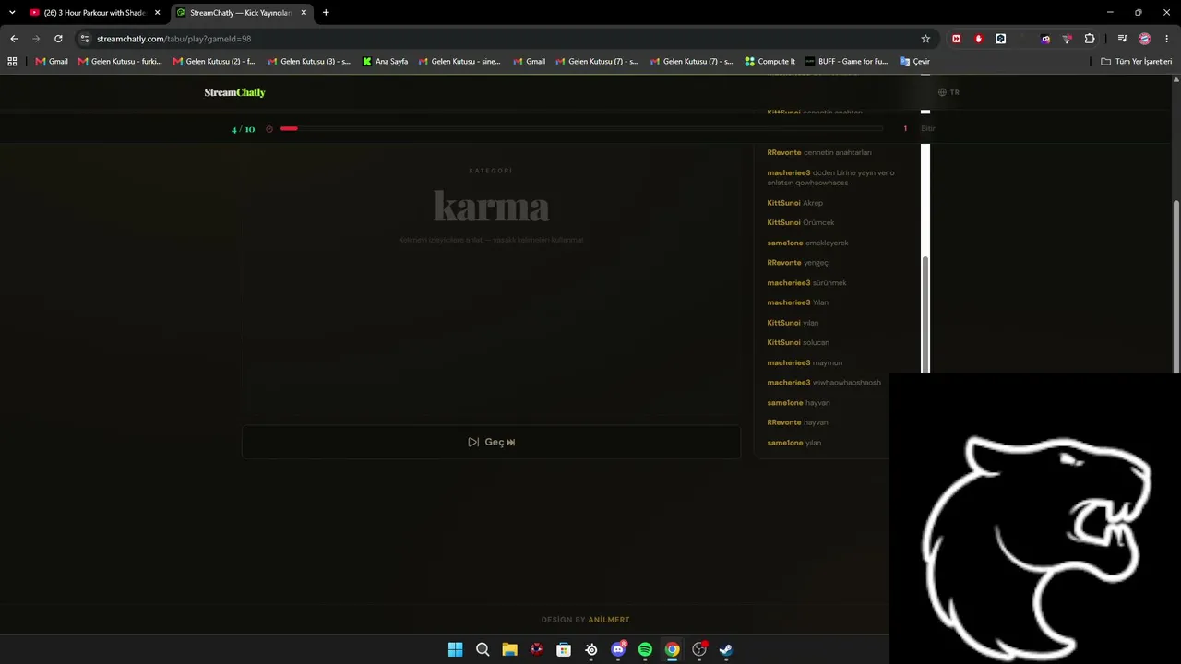
Task: Open Microsoft Store from the taskbar
Action: (564, 649)
